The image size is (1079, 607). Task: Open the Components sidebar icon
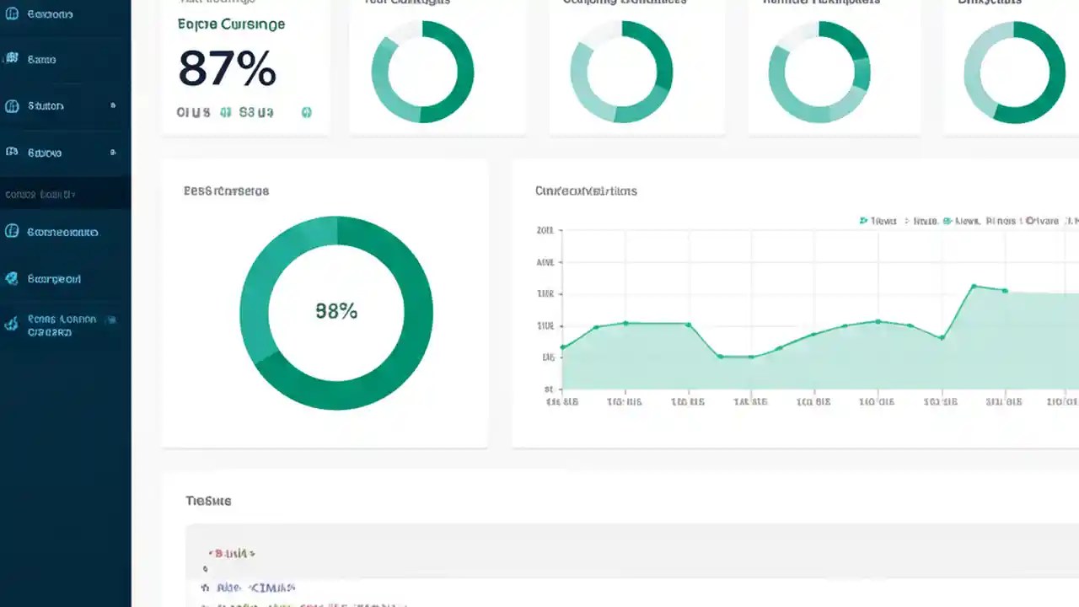(x=13, y=232)
